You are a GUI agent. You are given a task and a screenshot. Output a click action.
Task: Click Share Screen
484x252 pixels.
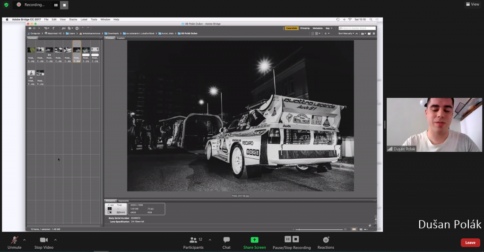pyautogui.click(x=254, y=243)
